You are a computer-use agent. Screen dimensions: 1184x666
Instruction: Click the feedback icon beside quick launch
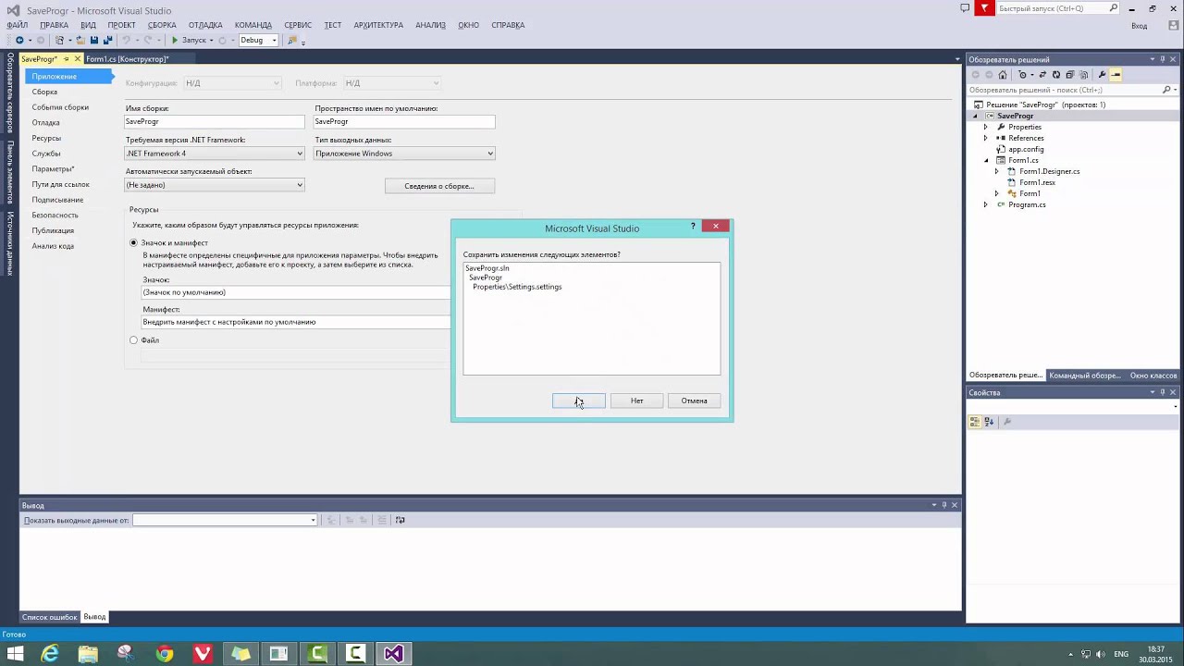(x=965, y=8)
